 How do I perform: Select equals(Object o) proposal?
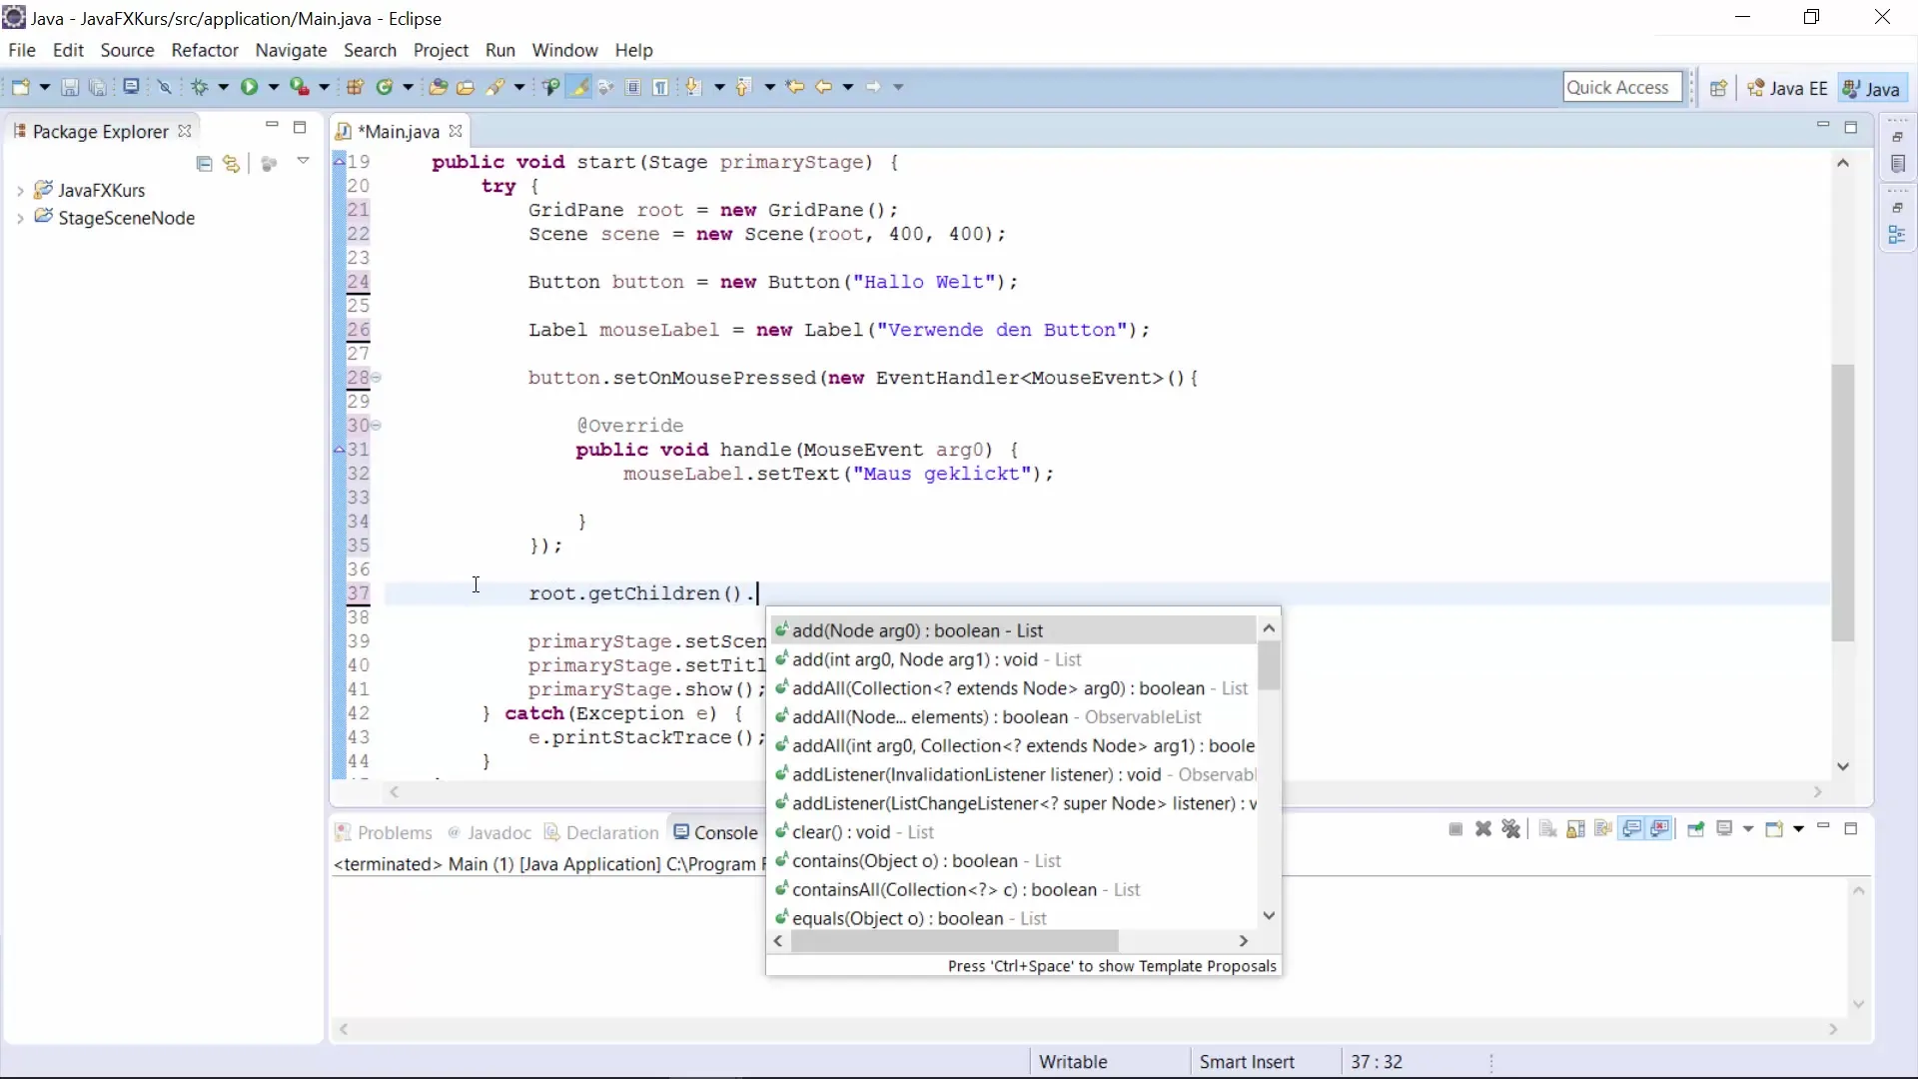tap(1014, 919)
